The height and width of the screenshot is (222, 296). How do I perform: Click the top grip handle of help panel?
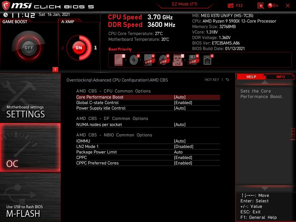tap(265, 82)
